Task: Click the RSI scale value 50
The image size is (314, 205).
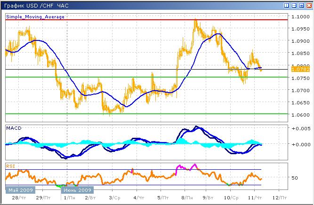Action: (x=295, y=178)
